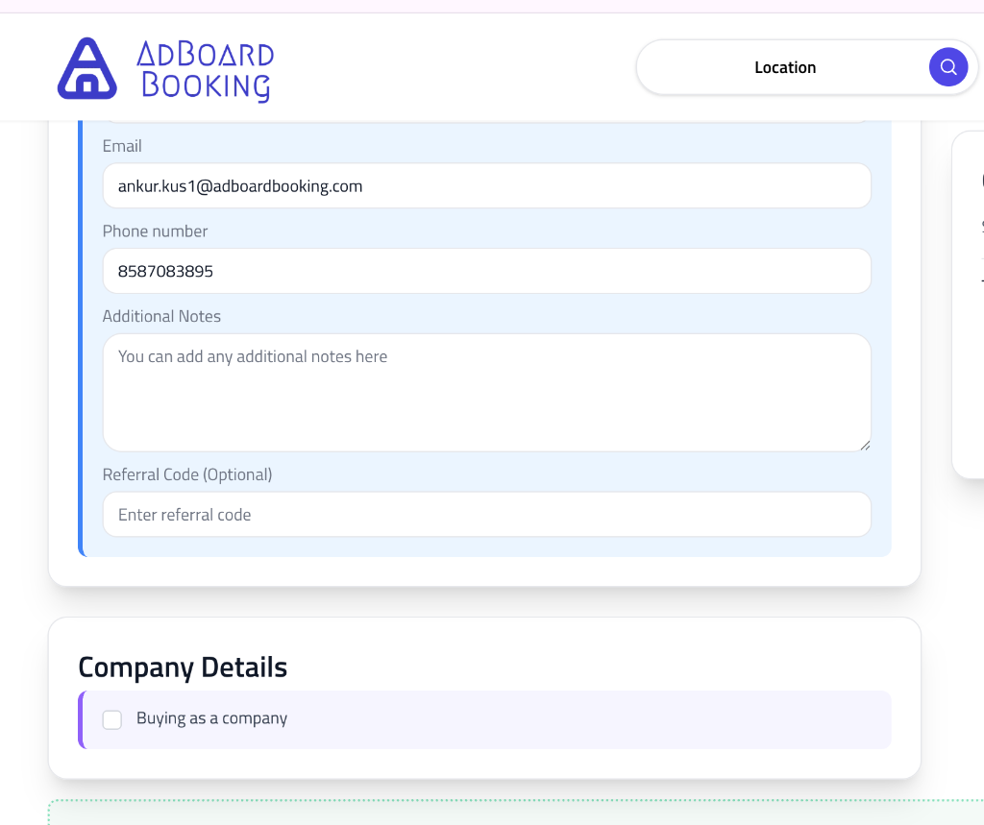Click the Additional Notes textarea
Screen dimensions: 984x825
[x=486, y=392]
